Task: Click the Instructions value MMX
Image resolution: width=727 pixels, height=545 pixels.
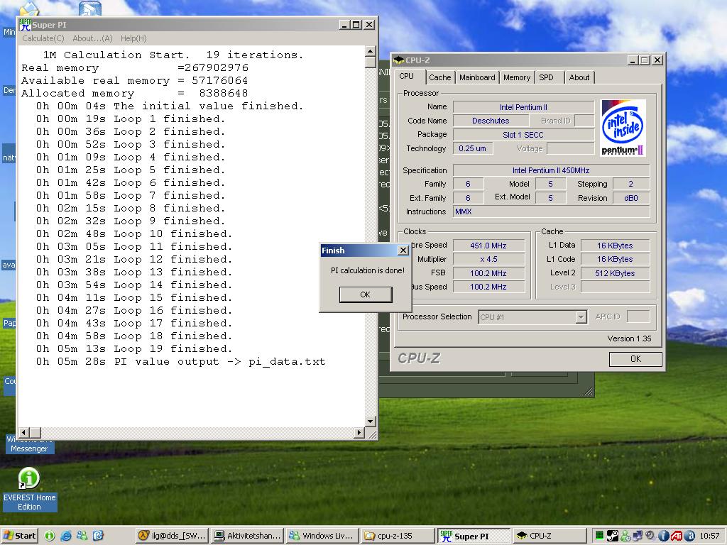Action: [x=551, y=211]
